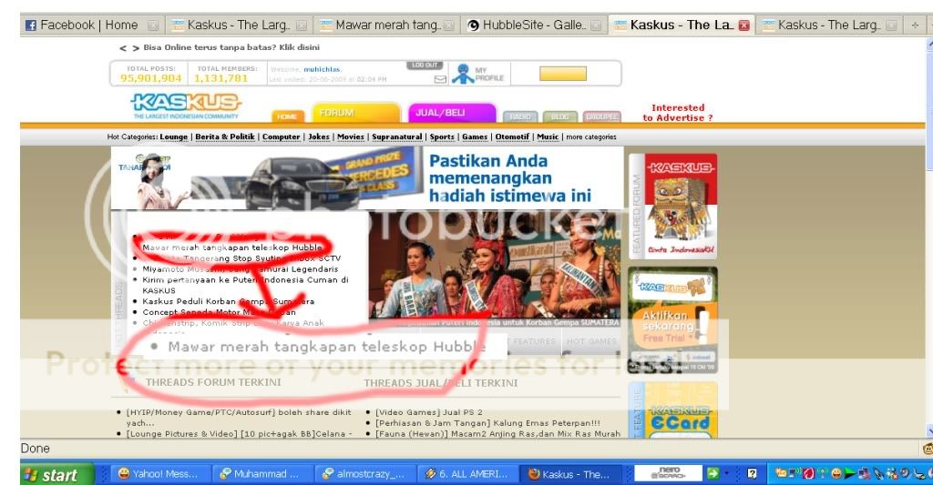Open Kirim pertanyaan ke Puteri Indonesia thread

point(245,285)
